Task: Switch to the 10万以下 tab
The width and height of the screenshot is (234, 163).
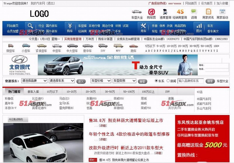Action: [x=52, y=92]
